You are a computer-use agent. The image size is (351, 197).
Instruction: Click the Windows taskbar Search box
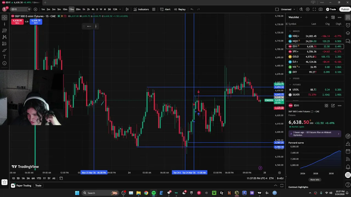tap(100, 193)
